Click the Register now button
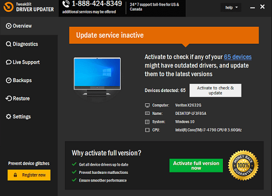The image size is (272, 196). (29, 175)
